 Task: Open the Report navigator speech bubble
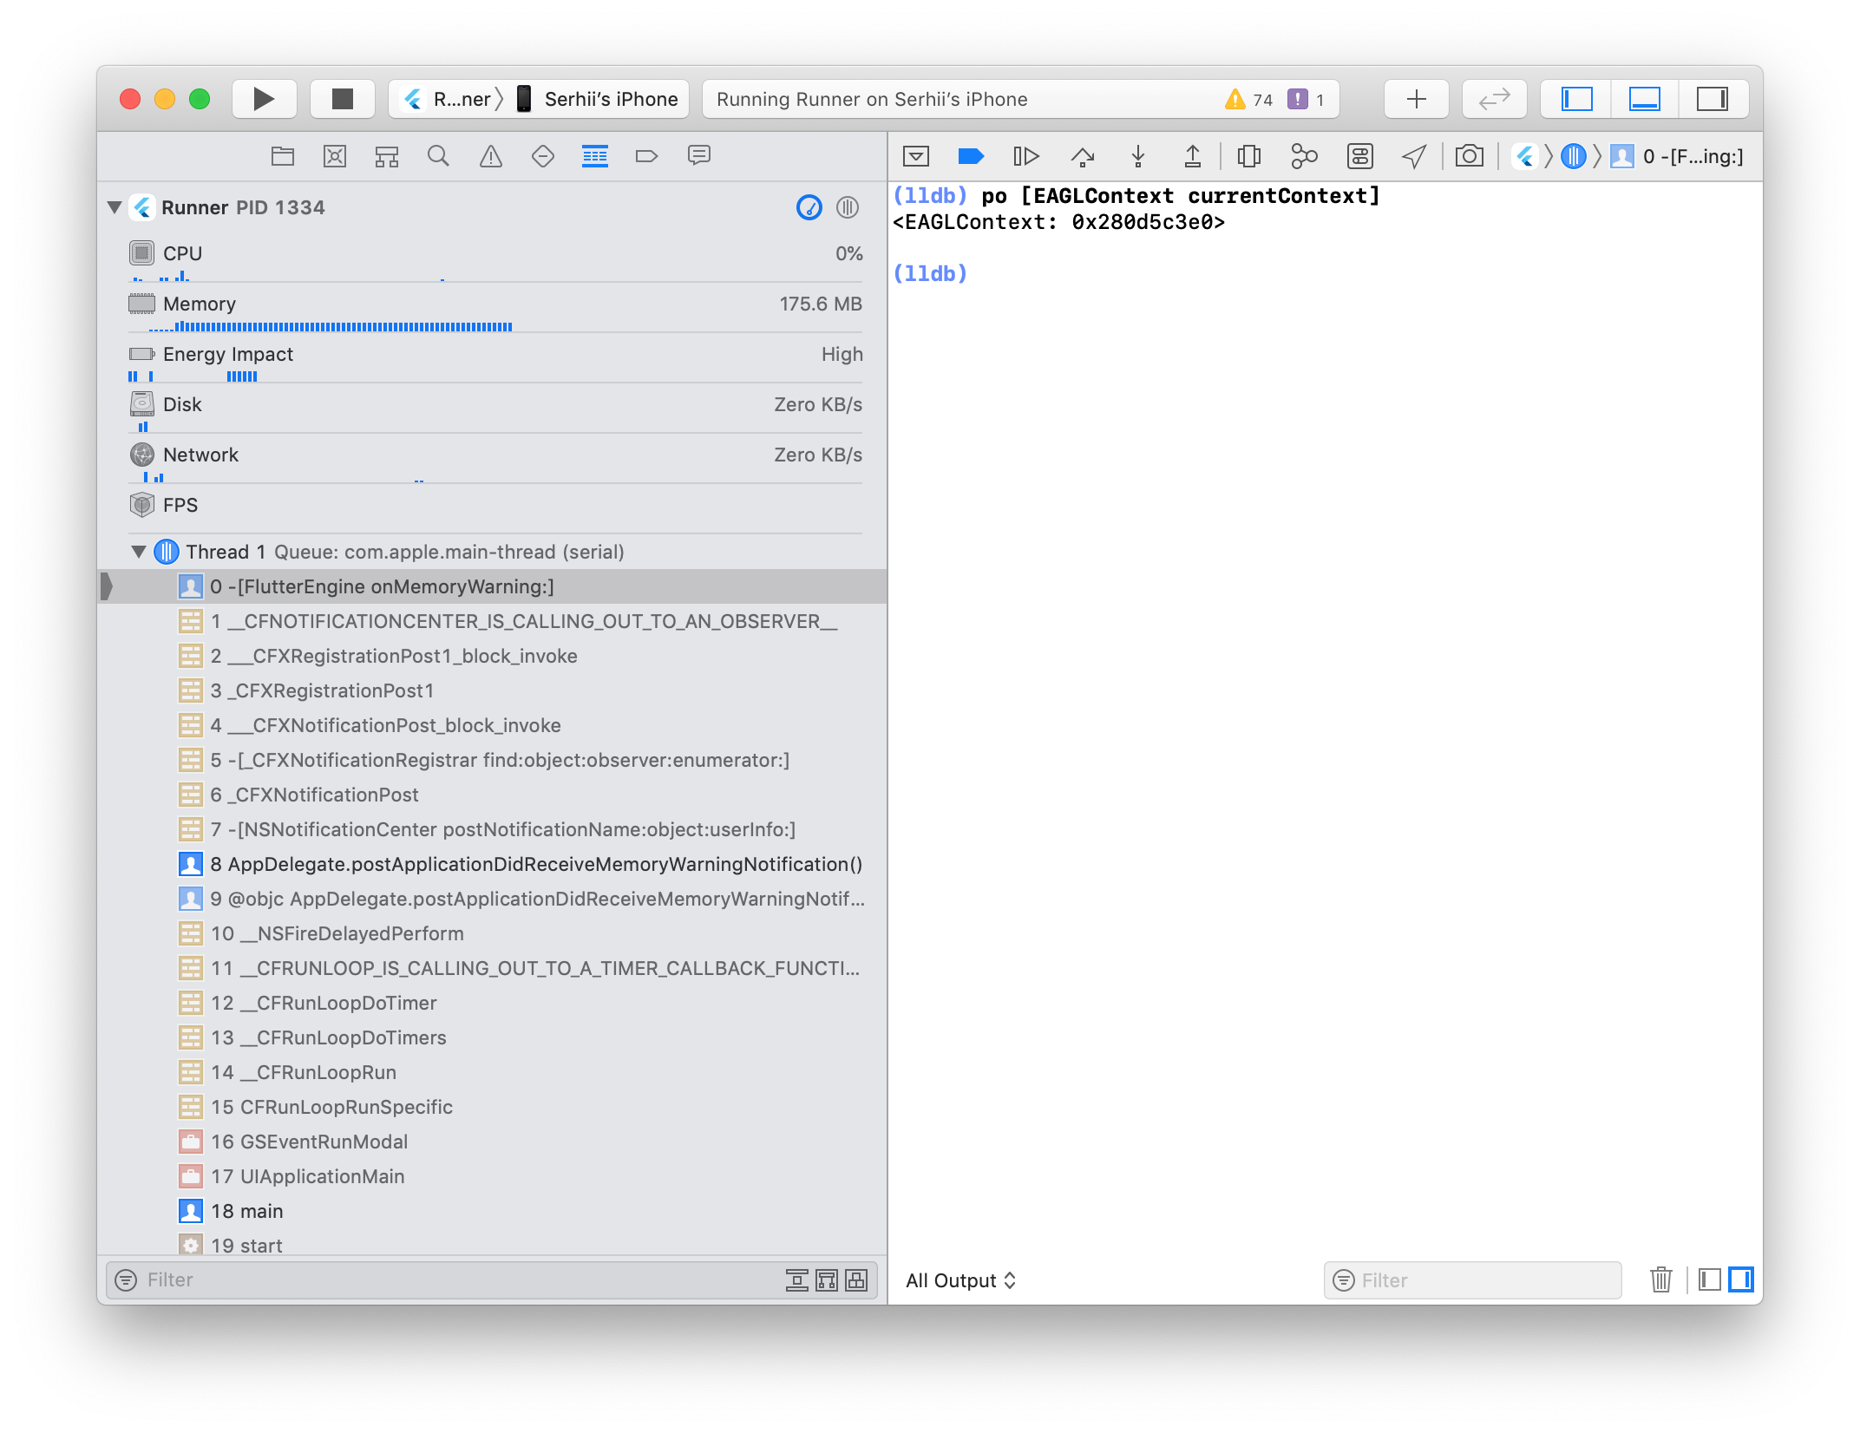pos(699,156)
